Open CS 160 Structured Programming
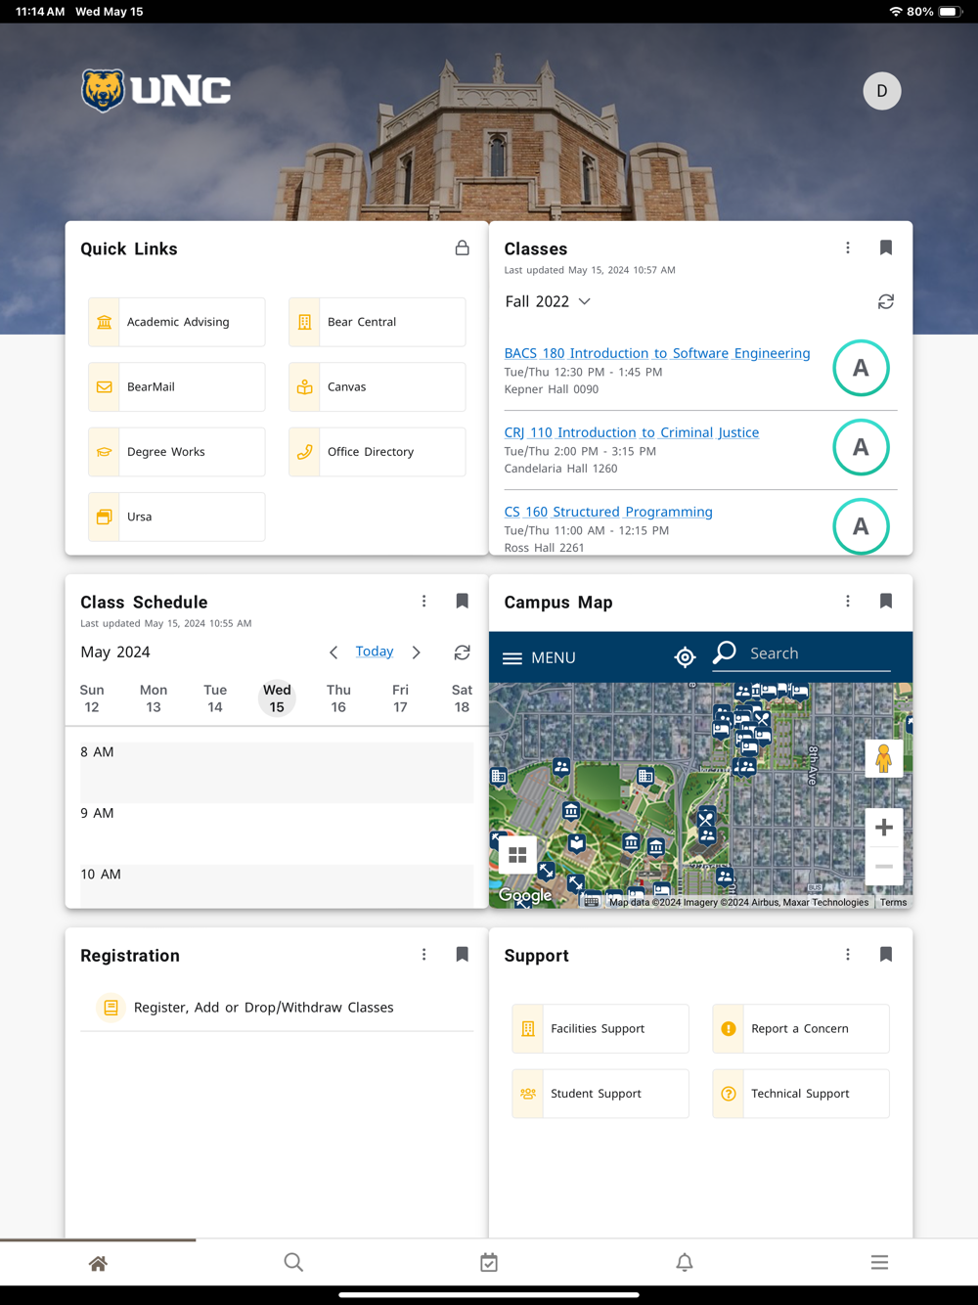The width and height of the screenshot is (978, 1305). point(608,512)
